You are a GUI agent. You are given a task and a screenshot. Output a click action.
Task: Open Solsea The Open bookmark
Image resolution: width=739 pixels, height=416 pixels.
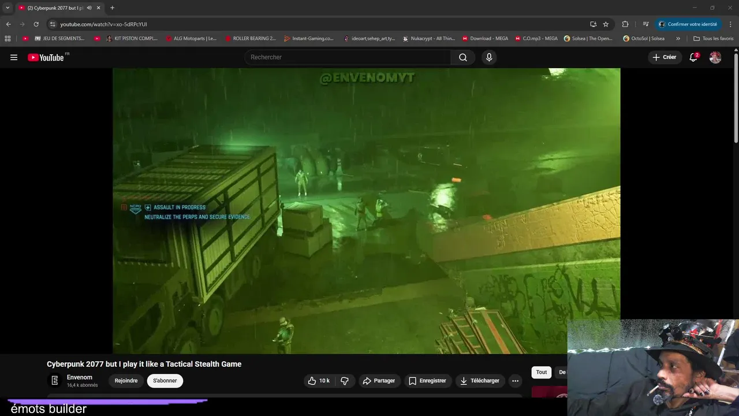pyautogui.click(x=588, y=39)
